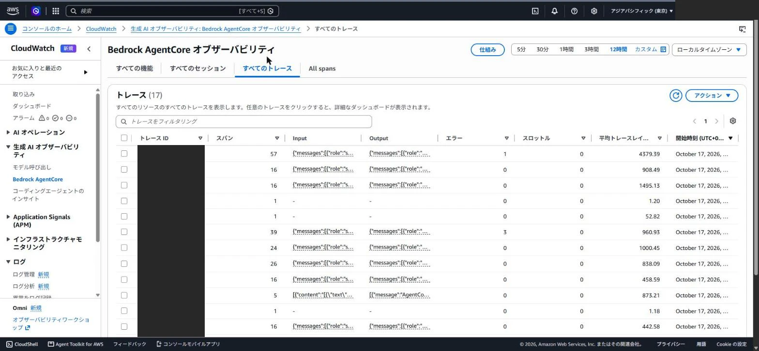Open the Amazon Q icon in top bar

(36, 11)
